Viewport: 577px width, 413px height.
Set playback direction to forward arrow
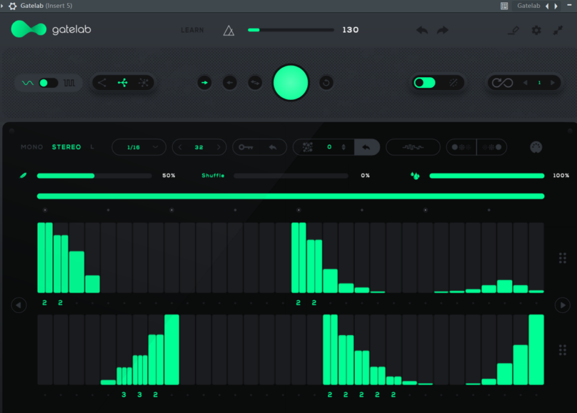(205, 83)
